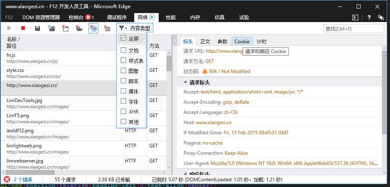This screenshot has width=390, height=187.
Task: Open the content type filter funnel dropdown
Action: click(123, 29)
